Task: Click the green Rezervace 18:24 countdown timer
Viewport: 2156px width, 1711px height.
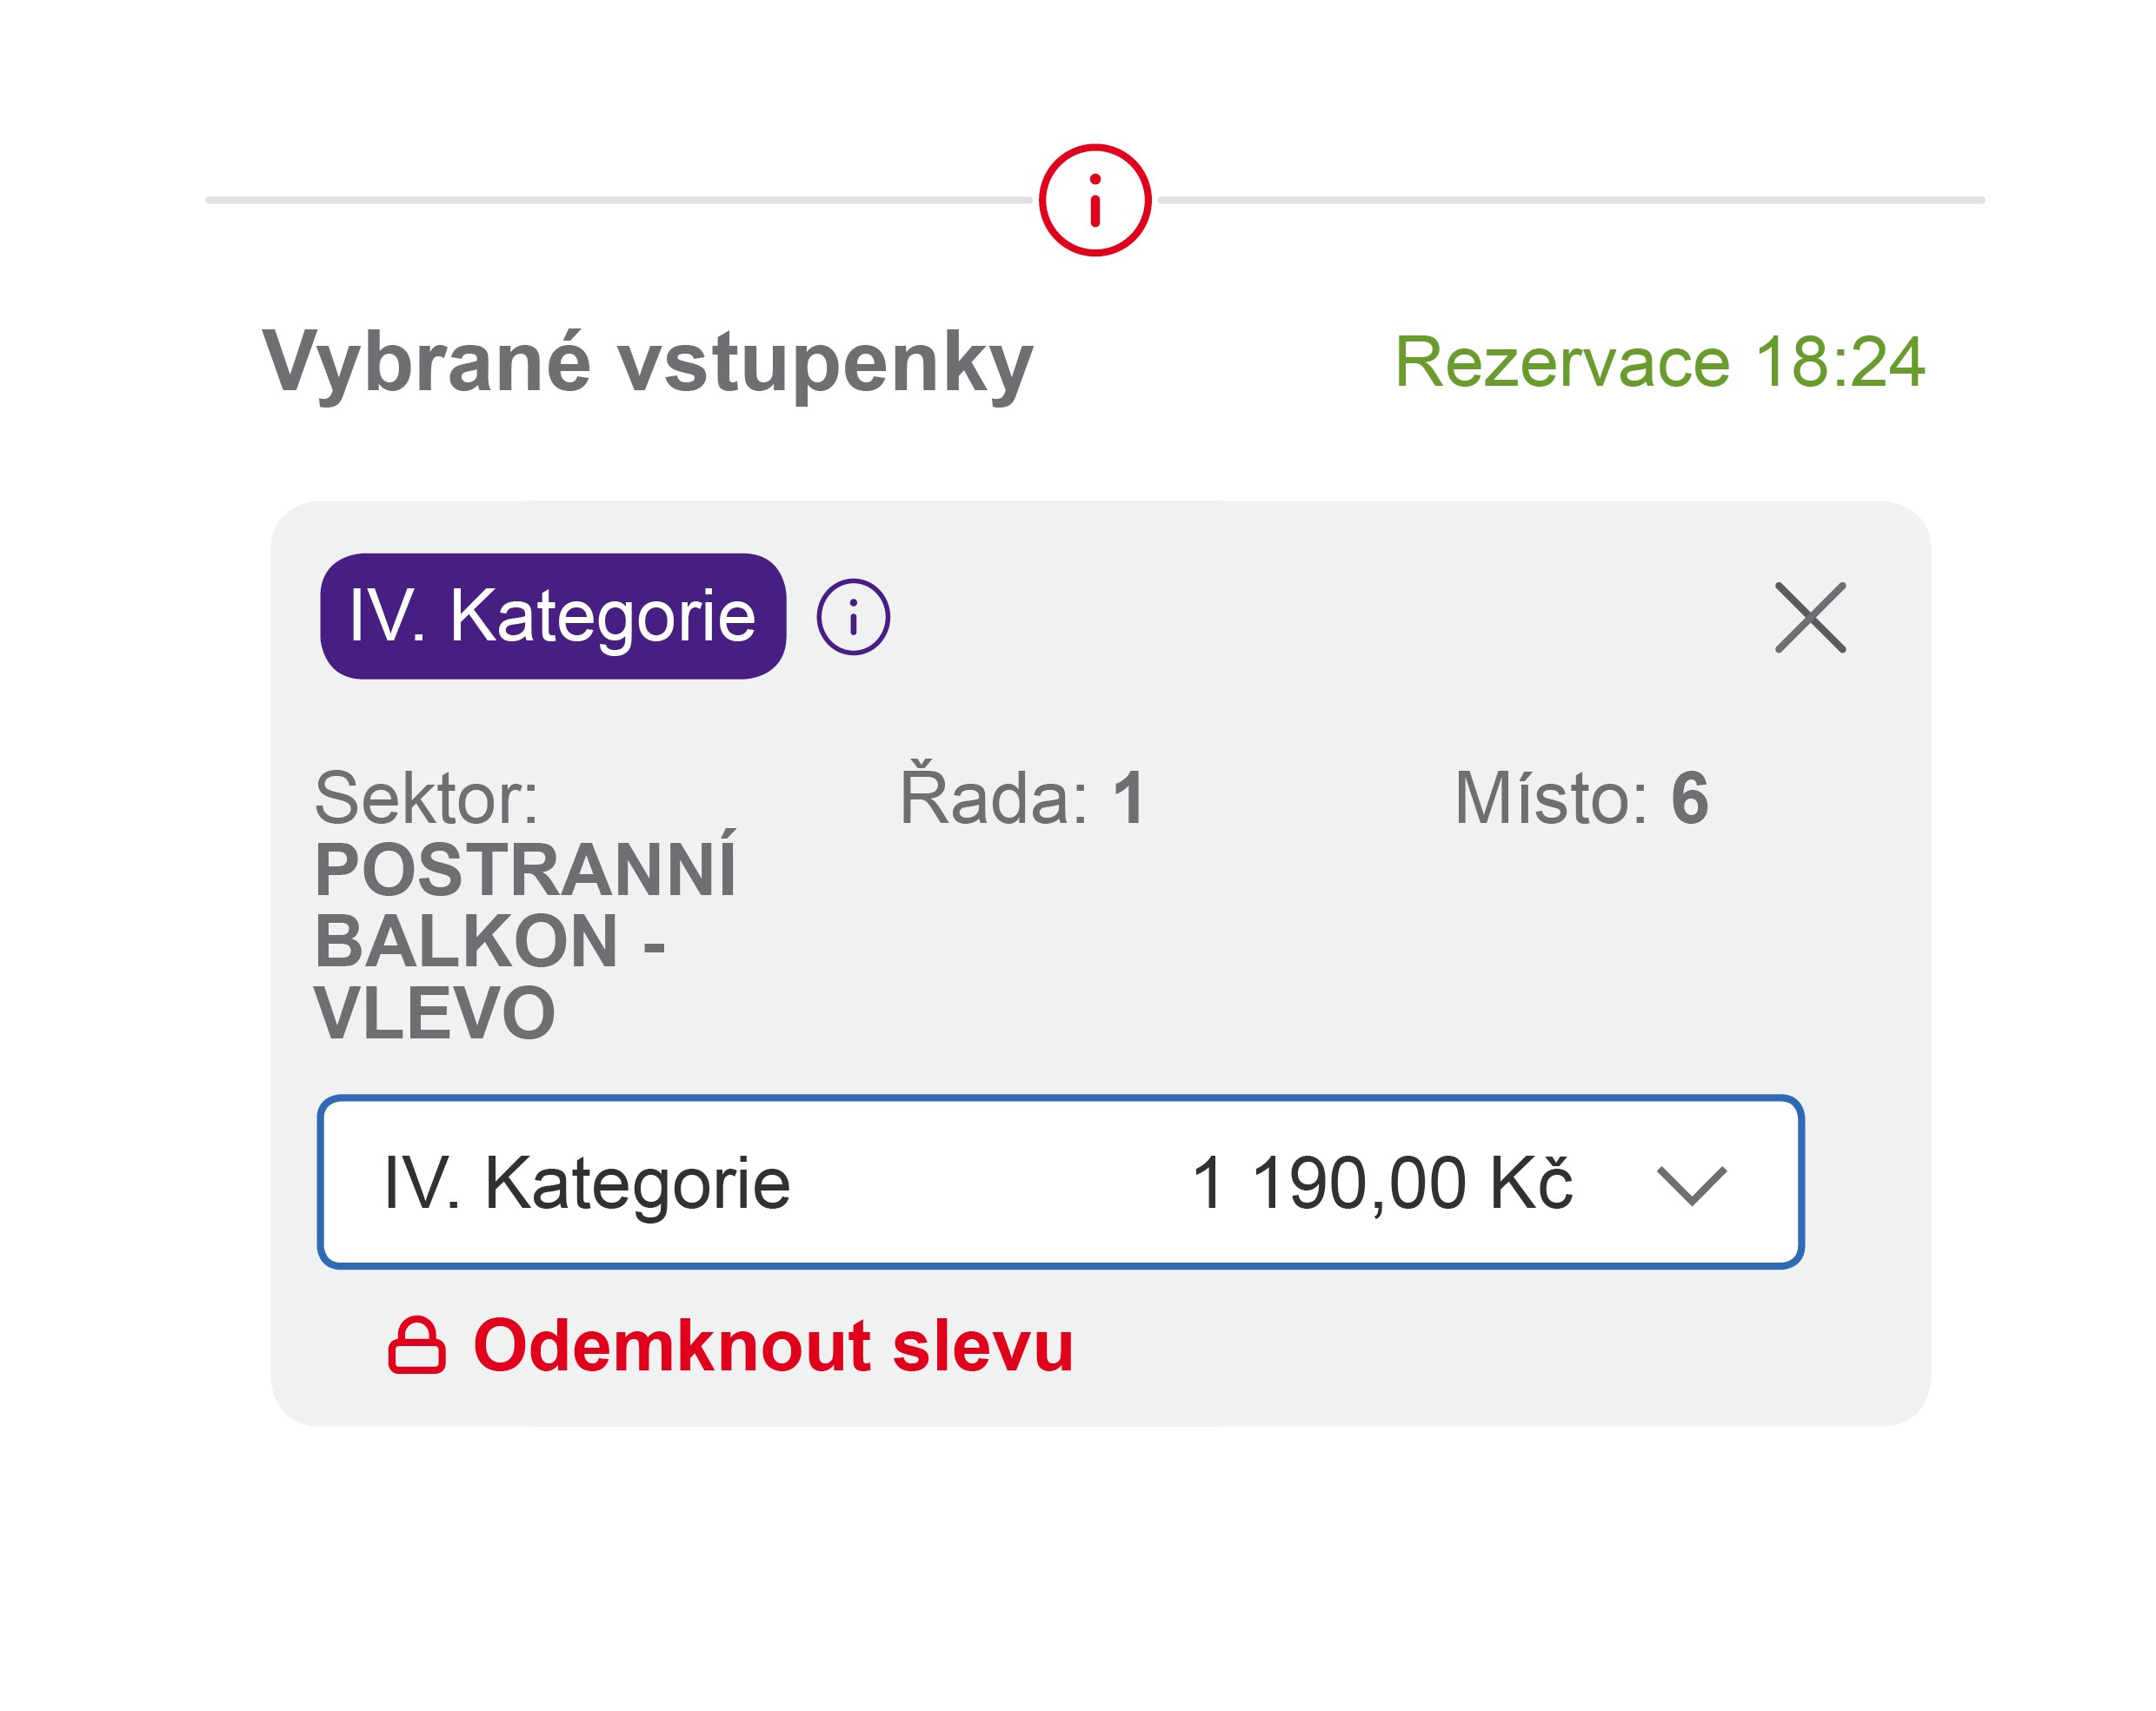Action: (x=1659, y=361)
